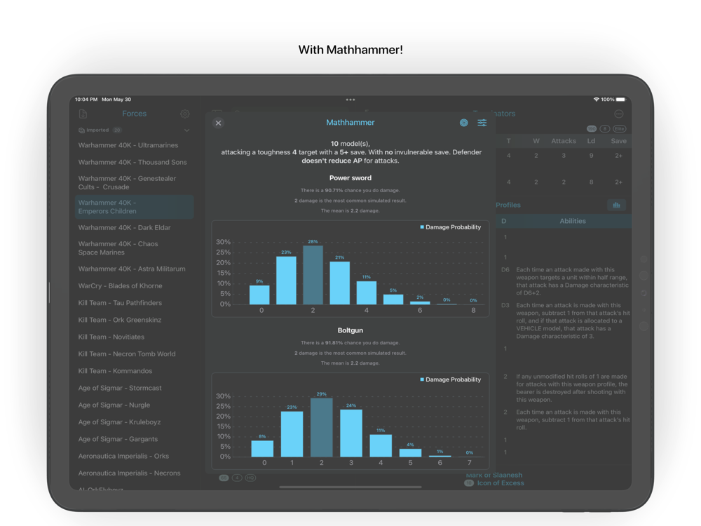
Task: Tap the 21% bar in Power sword chart
Action: pos(340,283)
